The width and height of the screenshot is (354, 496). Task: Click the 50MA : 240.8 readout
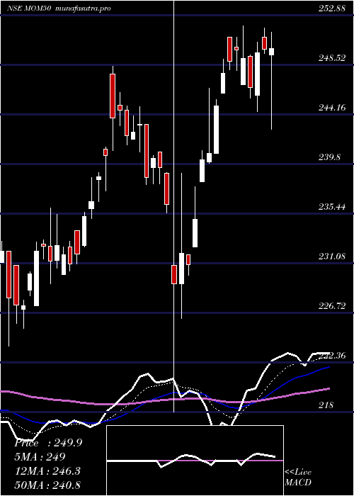coord(47,485)
